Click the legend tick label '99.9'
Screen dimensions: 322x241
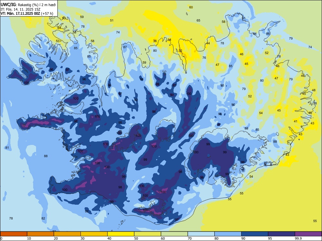pos(298,238)
